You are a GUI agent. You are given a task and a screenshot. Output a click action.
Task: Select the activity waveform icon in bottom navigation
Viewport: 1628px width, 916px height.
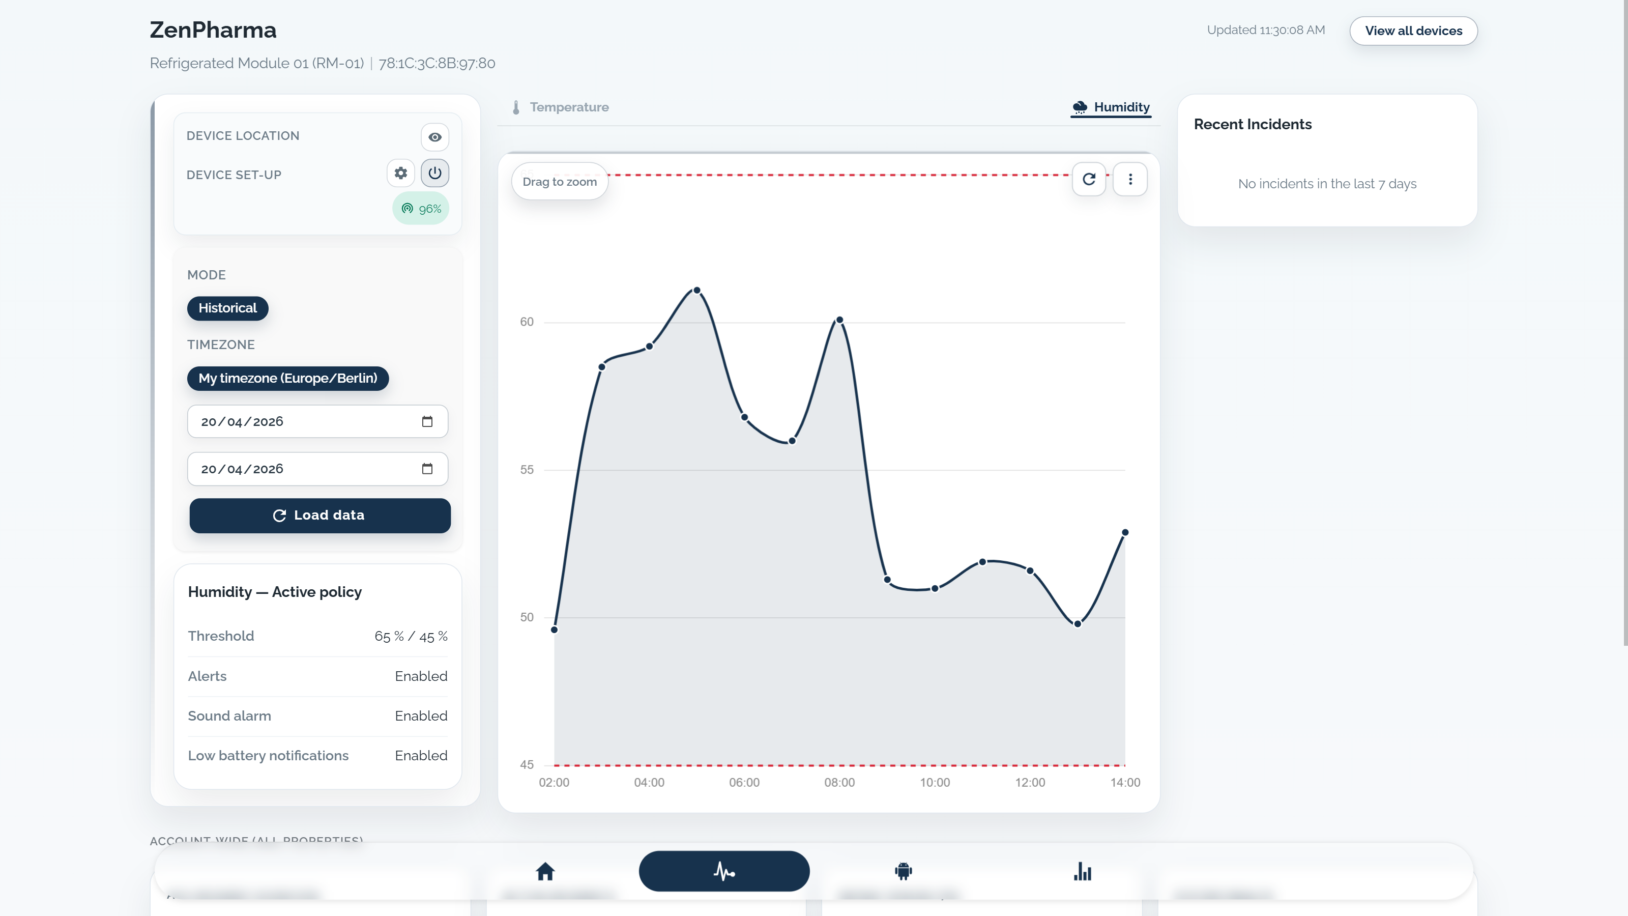723,871
